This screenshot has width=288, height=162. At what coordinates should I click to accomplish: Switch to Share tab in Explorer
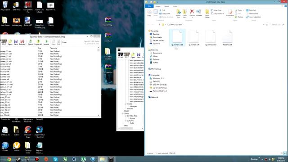pyautogui.click(x=166, y=6)
